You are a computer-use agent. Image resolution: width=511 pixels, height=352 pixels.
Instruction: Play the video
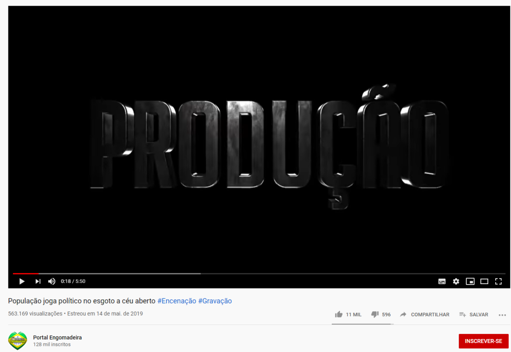click(22, 281)
